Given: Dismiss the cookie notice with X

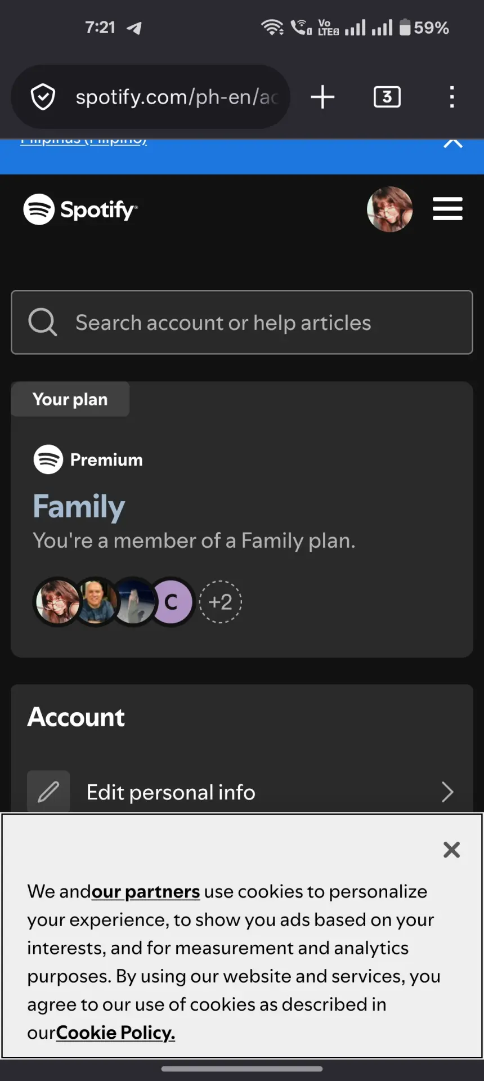Looking at the screenshot, I should (x=451, y=850).
